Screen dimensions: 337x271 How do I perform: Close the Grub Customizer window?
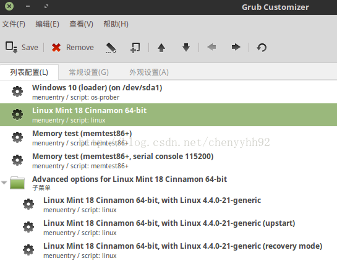coord(9,6)
